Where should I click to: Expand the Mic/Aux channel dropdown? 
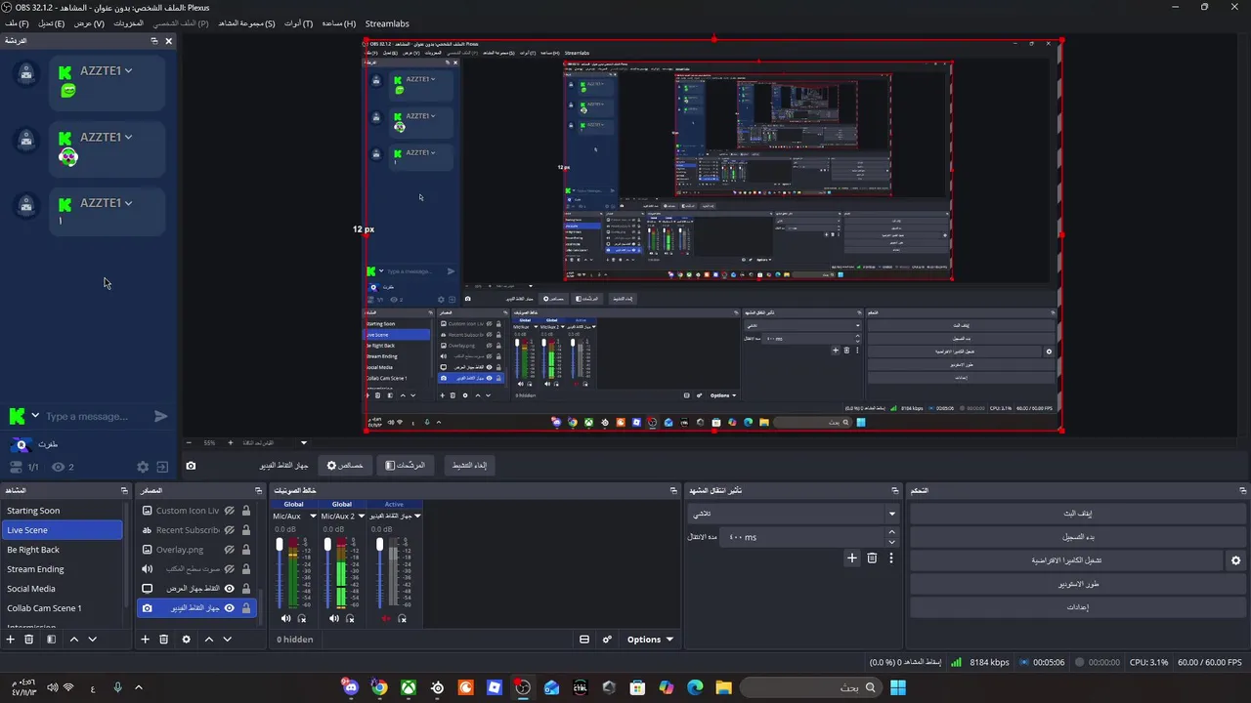313,517
